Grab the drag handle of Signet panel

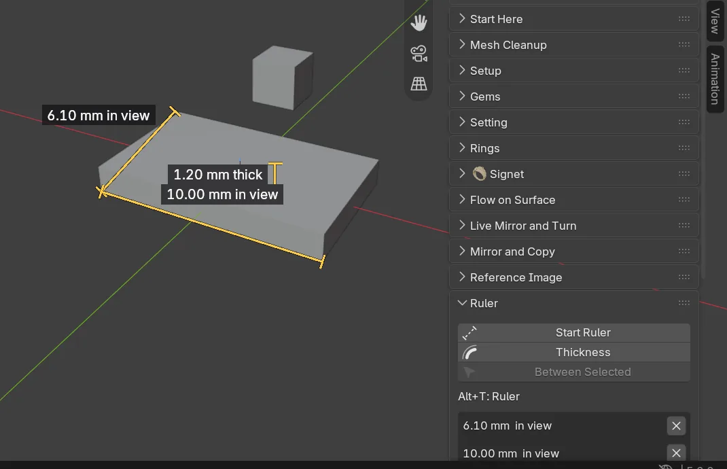coord(684,174)
